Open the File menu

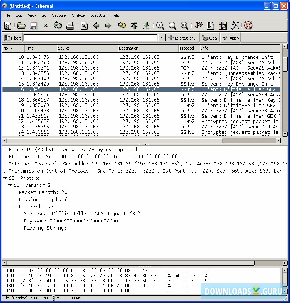(x=7, y=15)
